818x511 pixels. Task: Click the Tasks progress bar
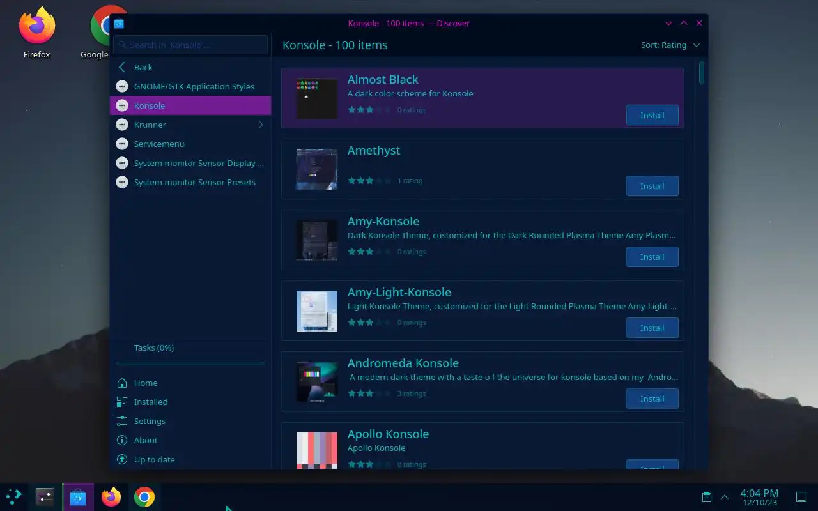pos(190,363)
